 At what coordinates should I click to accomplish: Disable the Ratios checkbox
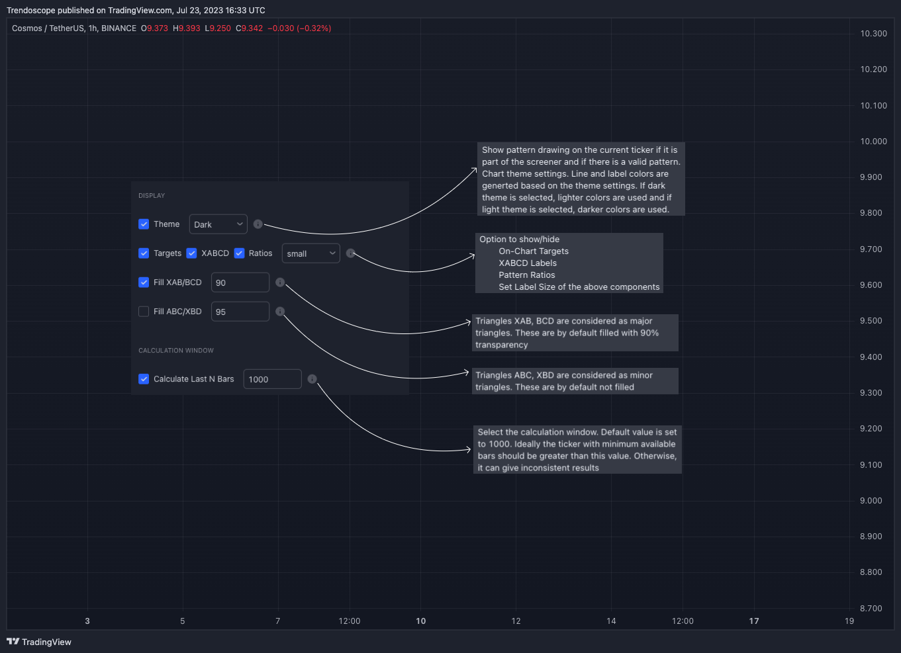click(x=239, y=253)
